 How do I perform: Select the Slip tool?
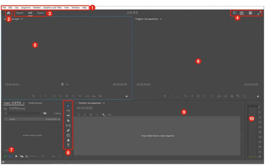tap(68, 125)
